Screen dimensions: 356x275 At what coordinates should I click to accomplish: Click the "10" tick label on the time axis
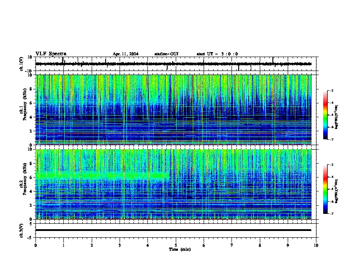coord(316,245)
